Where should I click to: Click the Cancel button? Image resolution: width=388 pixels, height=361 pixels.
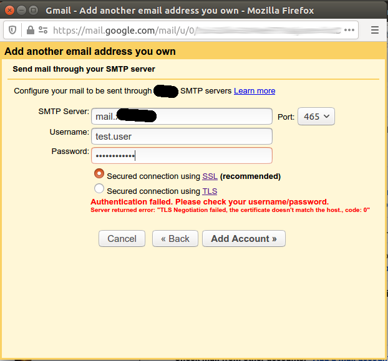(x=122, y=239)
